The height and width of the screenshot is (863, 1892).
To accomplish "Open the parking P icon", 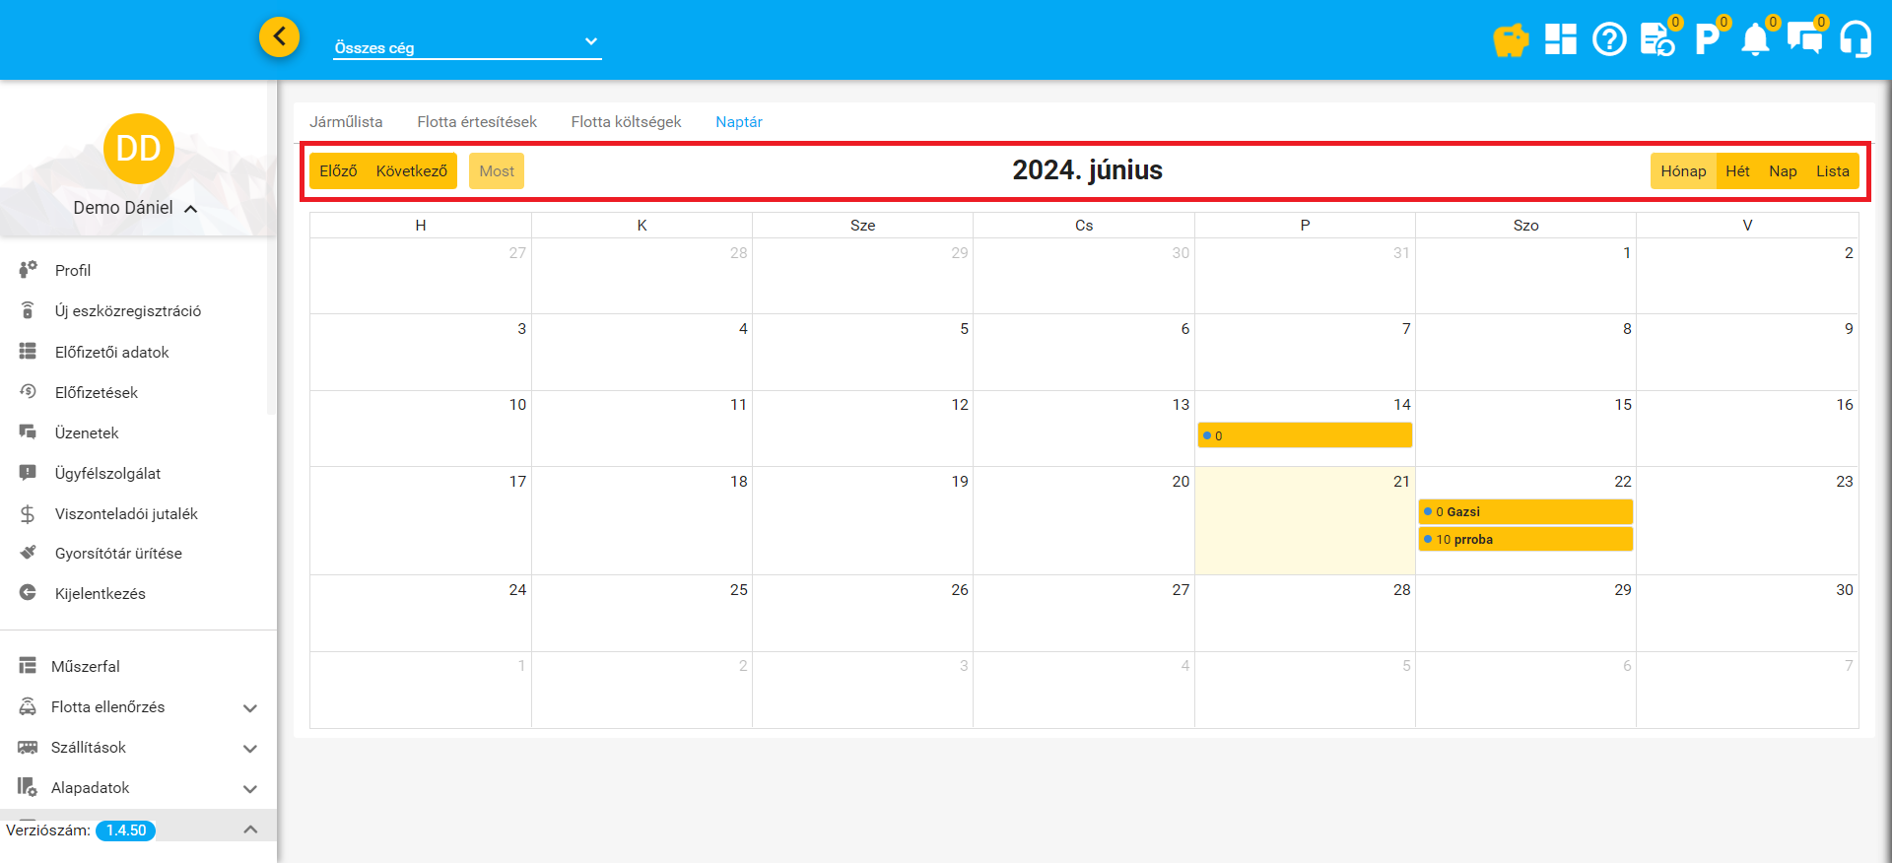I will (1706, 40).
